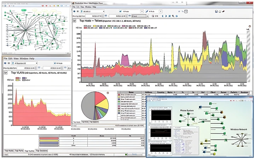
Task: Open start date calendar in Flows window
Action: tap(106, 16)
